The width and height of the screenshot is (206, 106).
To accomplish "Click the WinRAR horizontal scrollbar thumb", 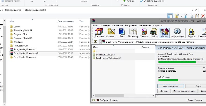I will (109, 96).
